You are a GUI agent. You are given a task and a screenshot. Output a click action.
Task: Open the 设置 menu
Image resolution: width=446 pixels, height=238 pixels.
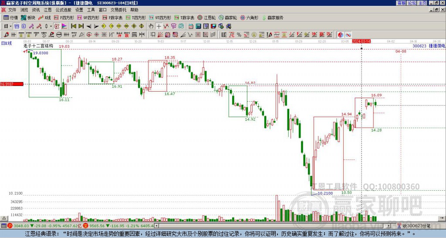79,10
